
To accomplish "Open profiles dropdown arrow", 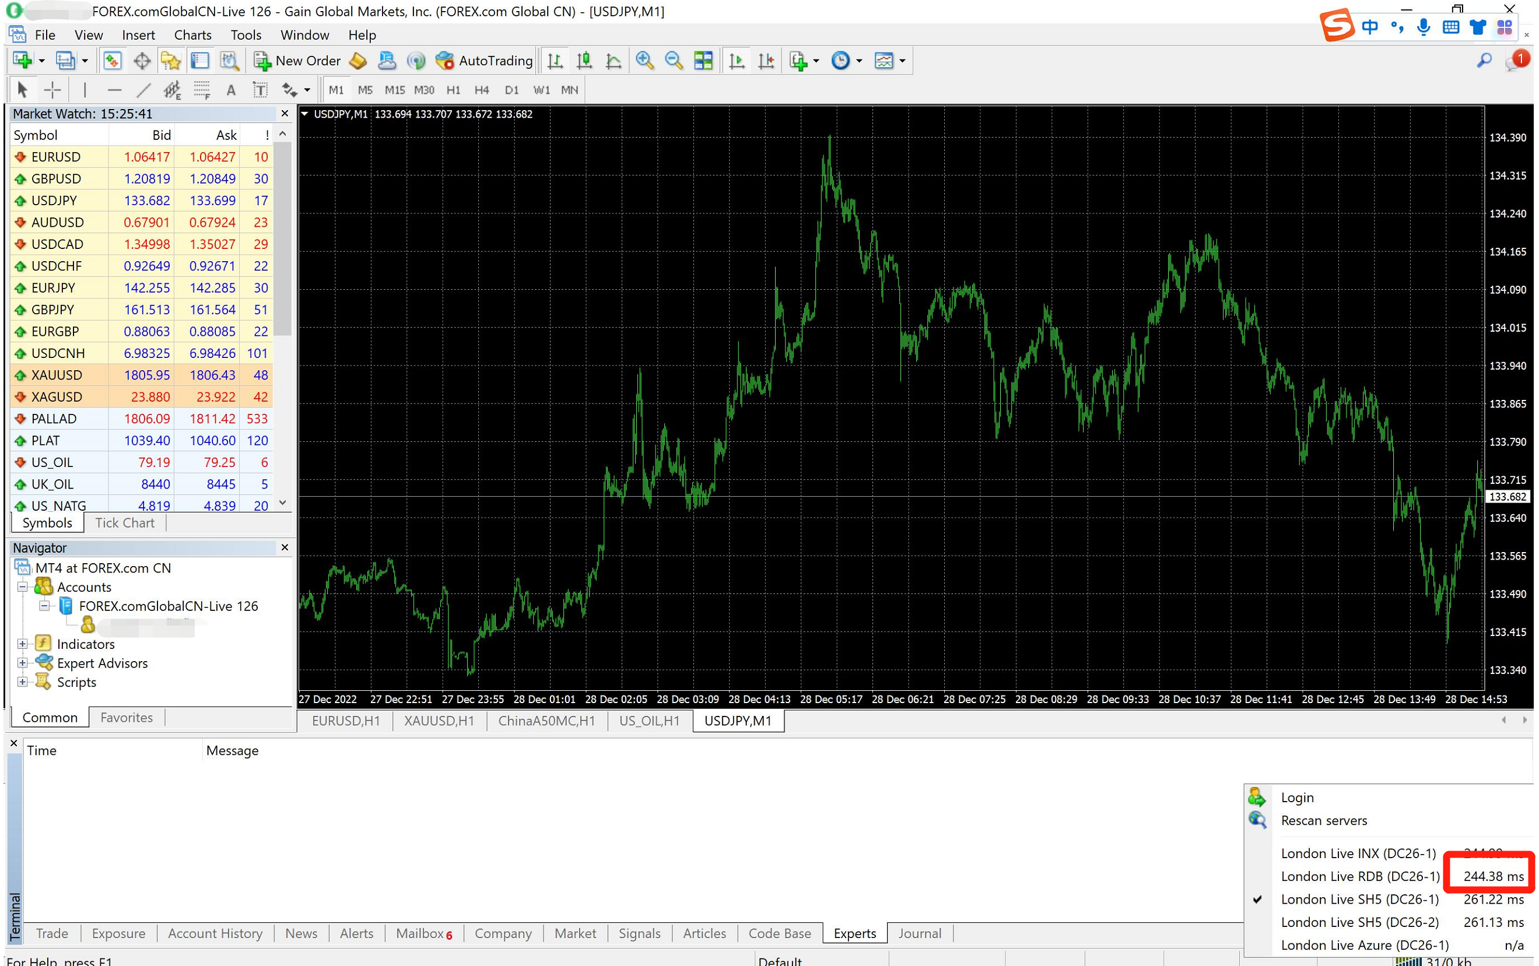I will (85, 61).
